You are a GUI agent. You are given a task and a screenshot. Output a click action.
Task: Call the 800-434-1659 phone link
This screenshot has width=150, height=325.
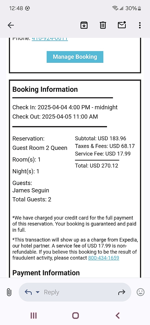pyautogui.click(x=103, y=258)
